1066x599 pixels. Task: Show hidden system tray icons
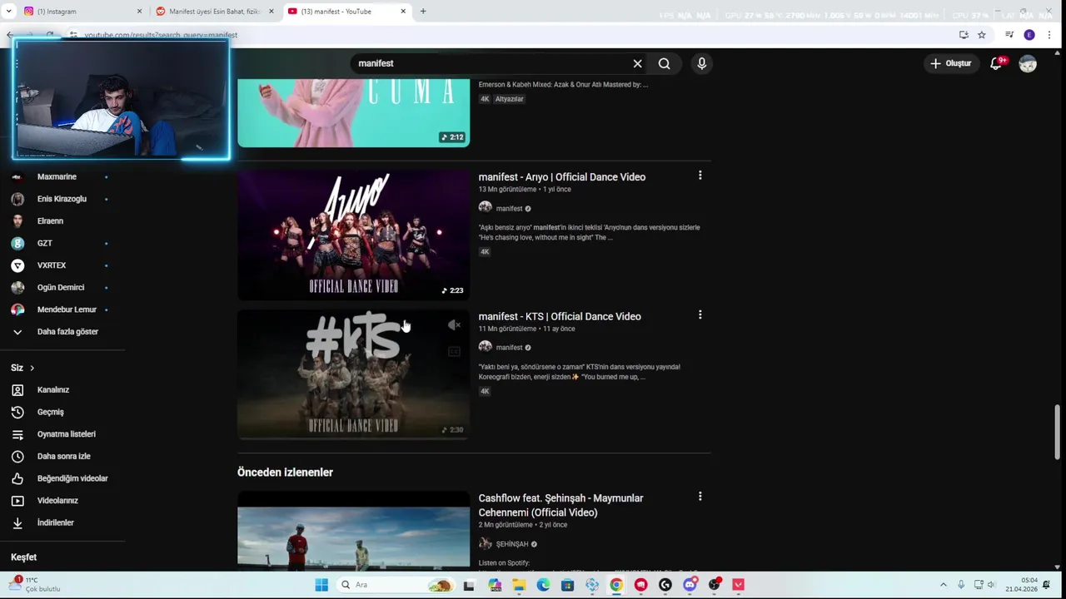943,585
